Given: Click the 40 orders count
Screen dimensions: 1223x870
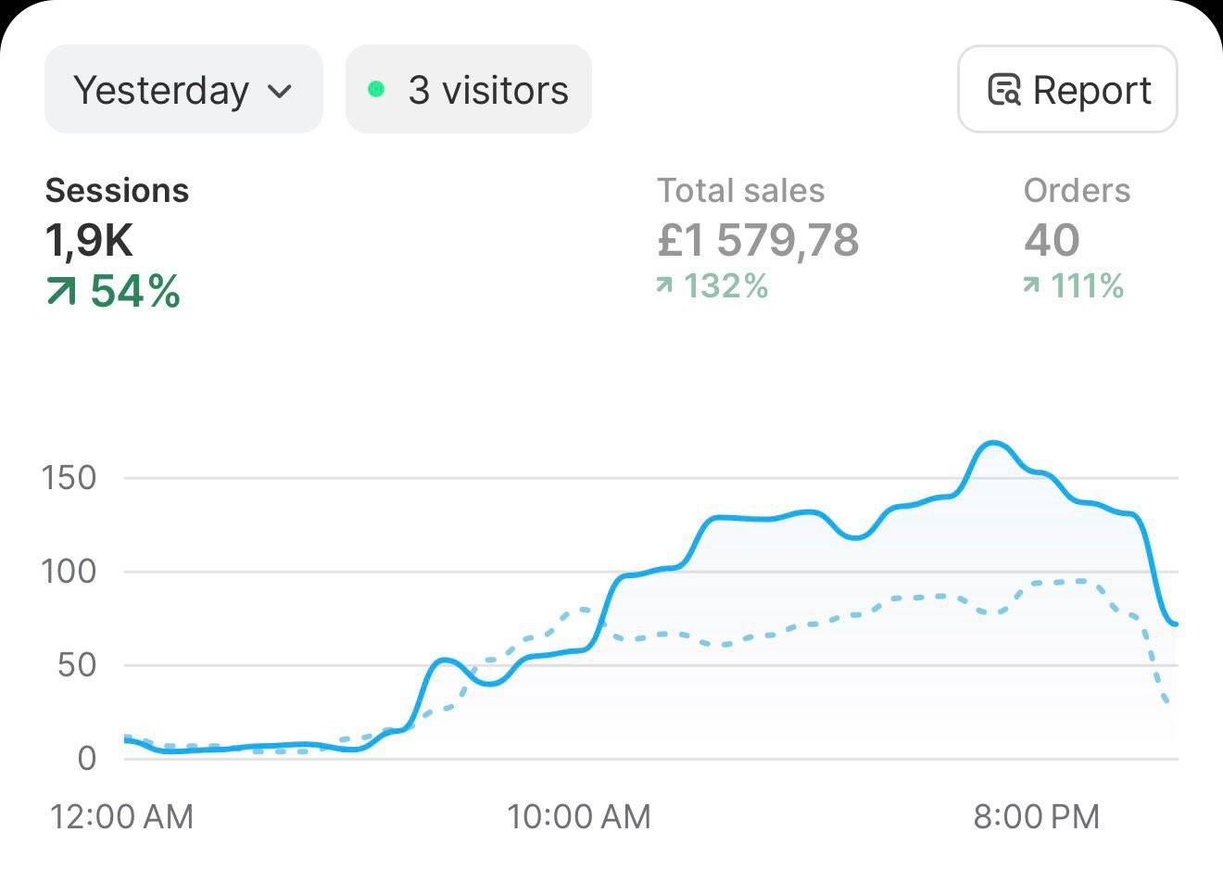Looking at the screenshot, I should coord(1052,240).
